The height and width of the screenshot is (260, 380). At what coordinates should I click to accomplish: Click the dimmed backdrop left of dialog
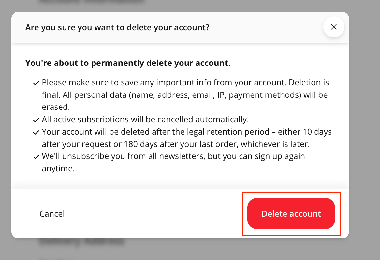[5, 130]
